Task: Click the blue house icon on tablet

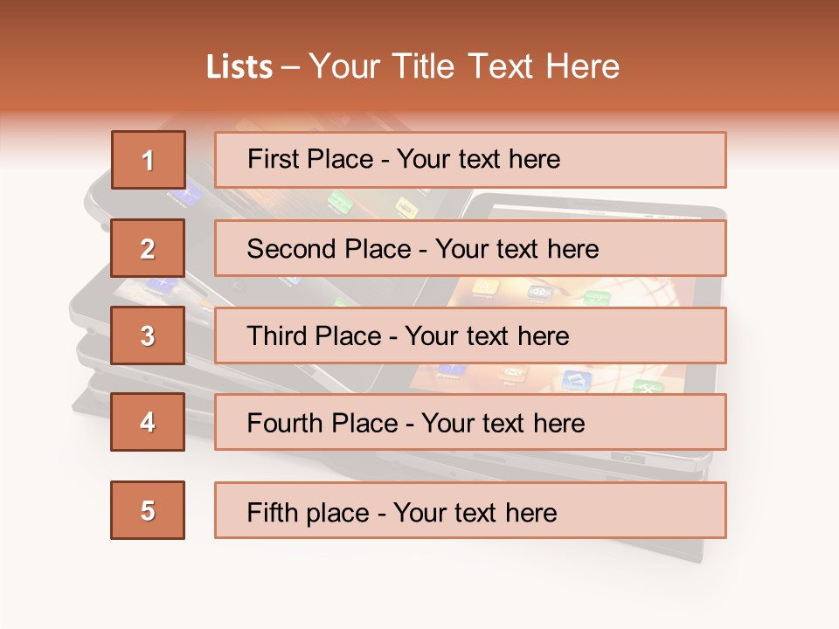Action: point(578,379)
